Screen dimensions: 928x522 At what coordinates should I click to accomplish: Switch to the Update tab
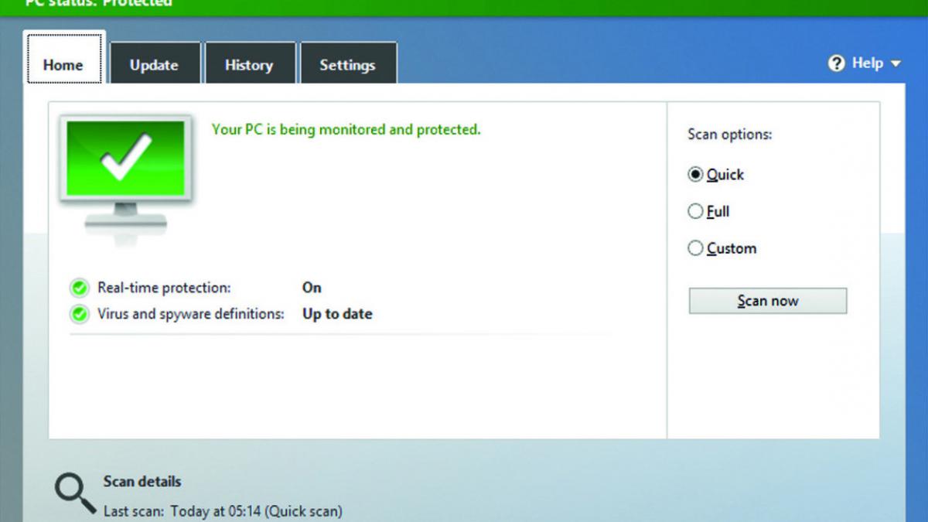tap(155, 64)
